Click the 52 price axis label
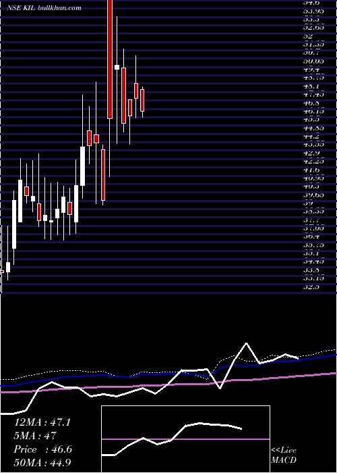 [x=309, y=36]
